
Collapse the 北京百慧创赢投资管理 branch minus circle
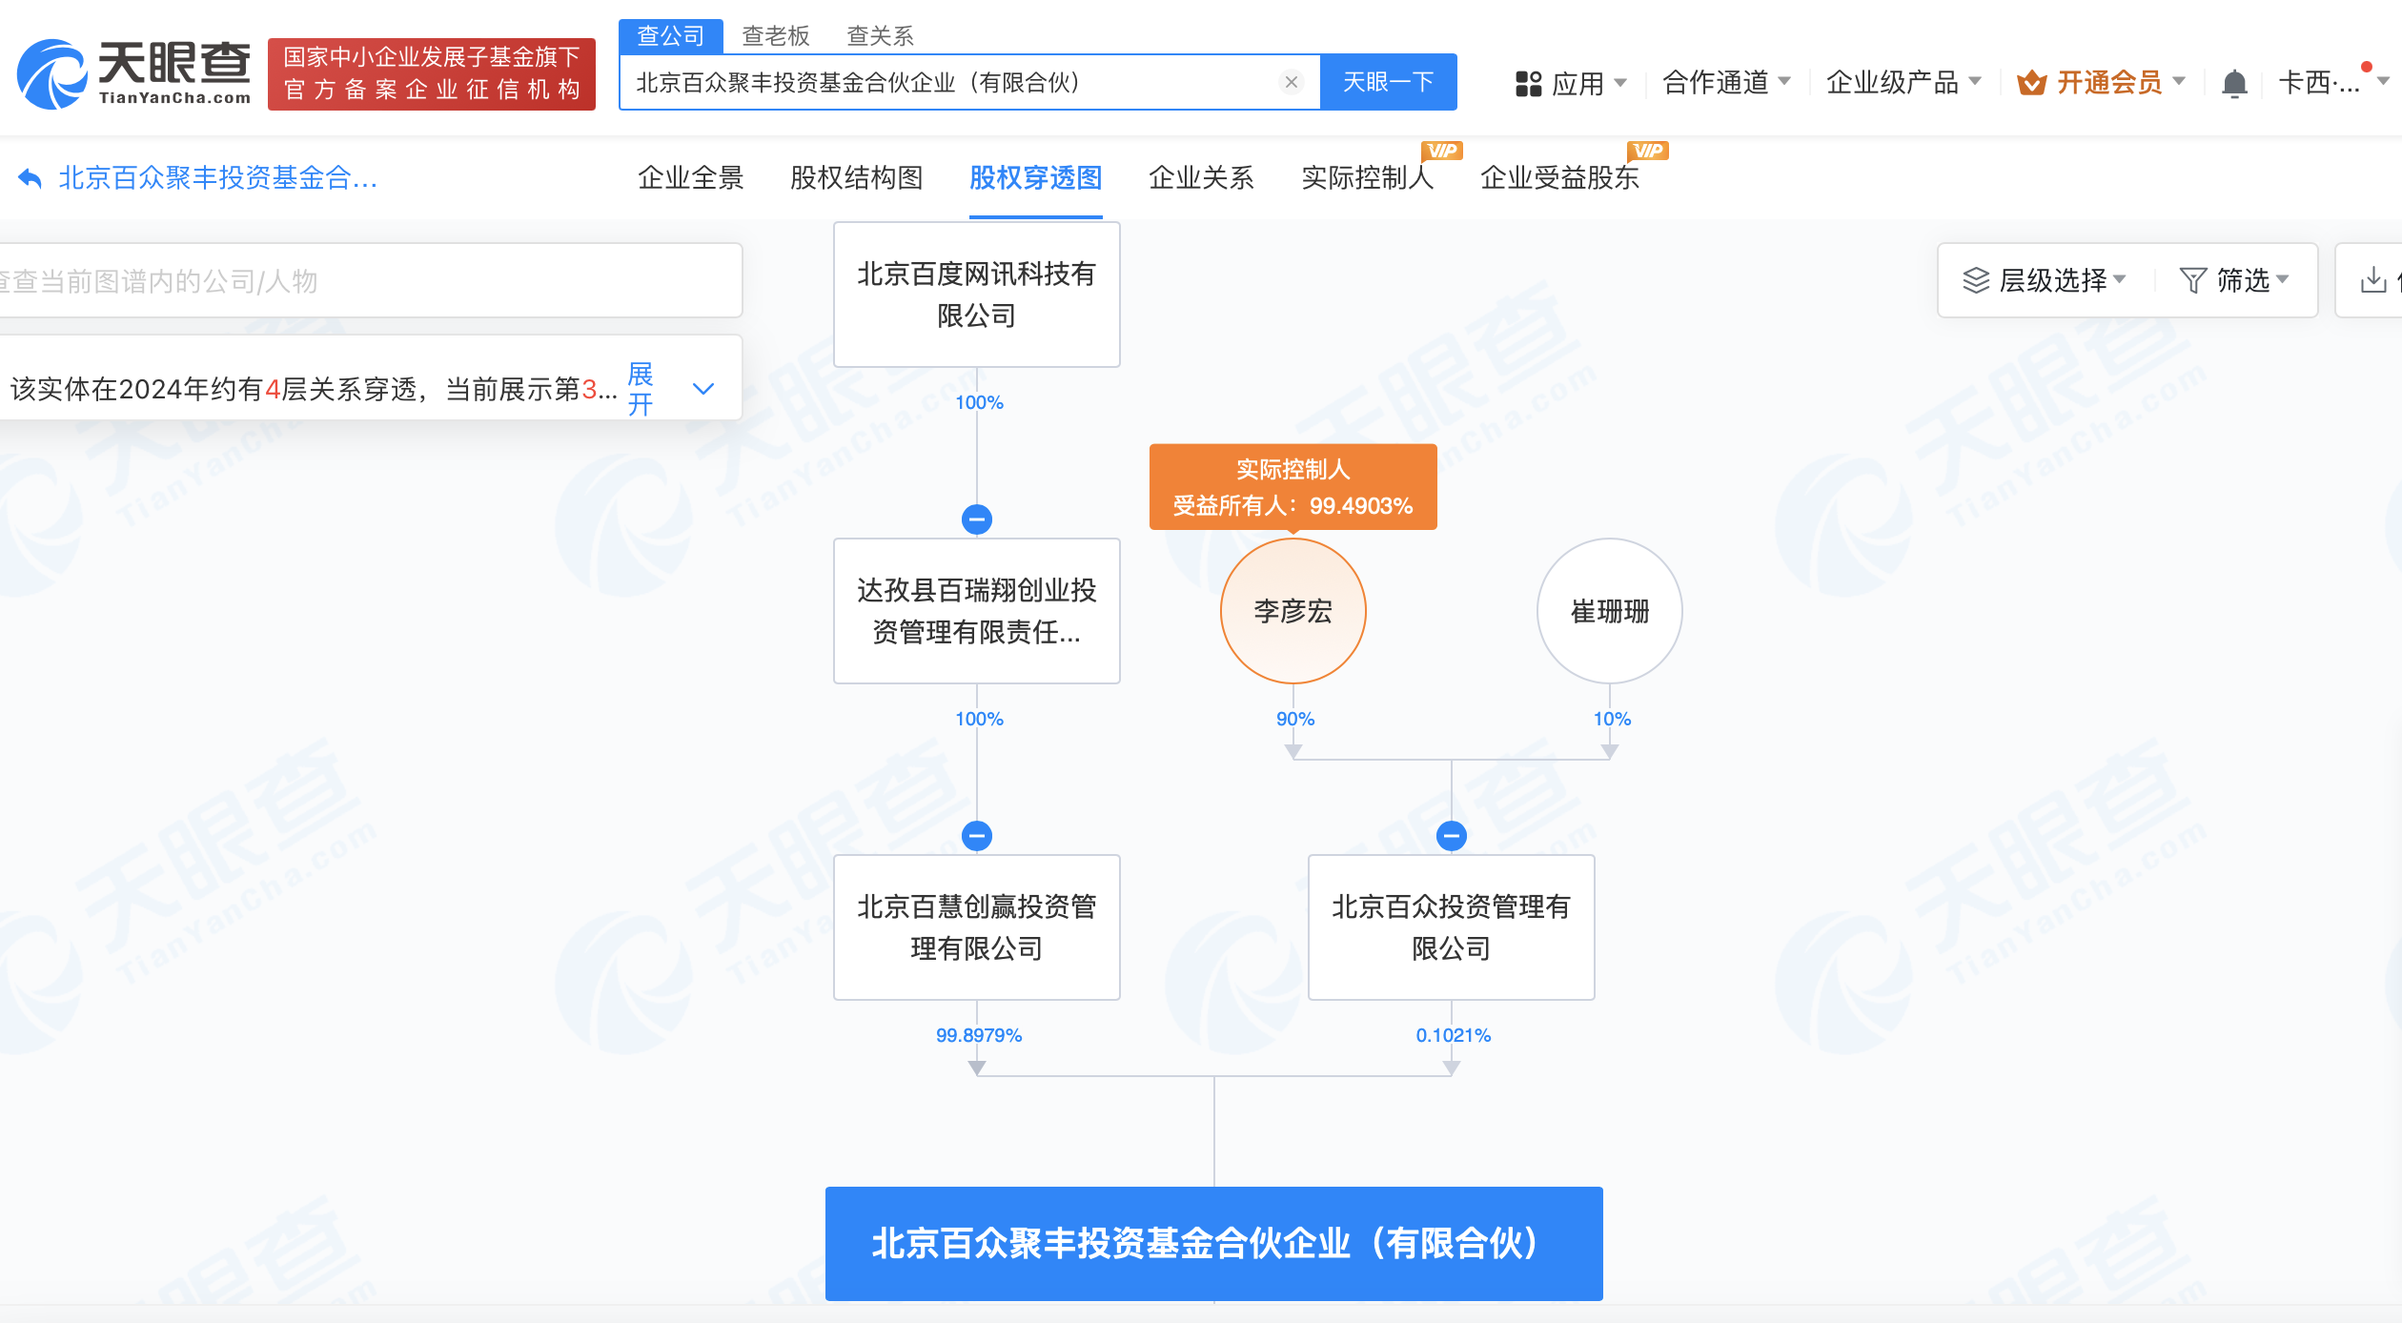(976, 836)
